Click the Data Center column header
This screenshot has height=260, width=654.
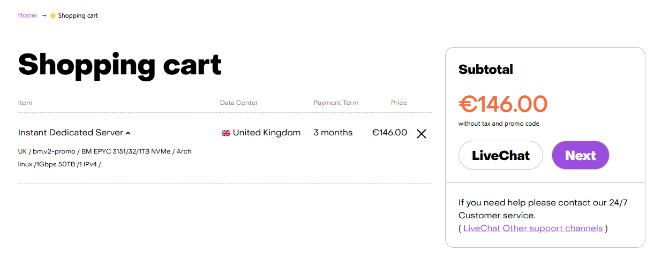point(239,103)
